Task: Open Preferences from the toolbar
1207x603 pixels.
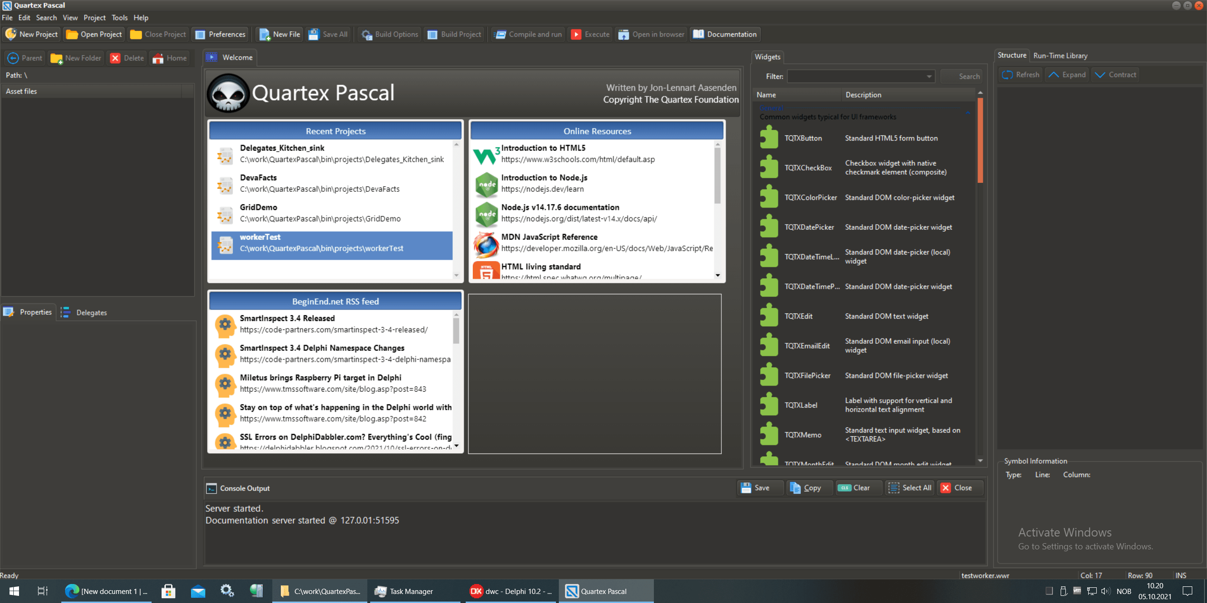Action: [x=220, y=34]
